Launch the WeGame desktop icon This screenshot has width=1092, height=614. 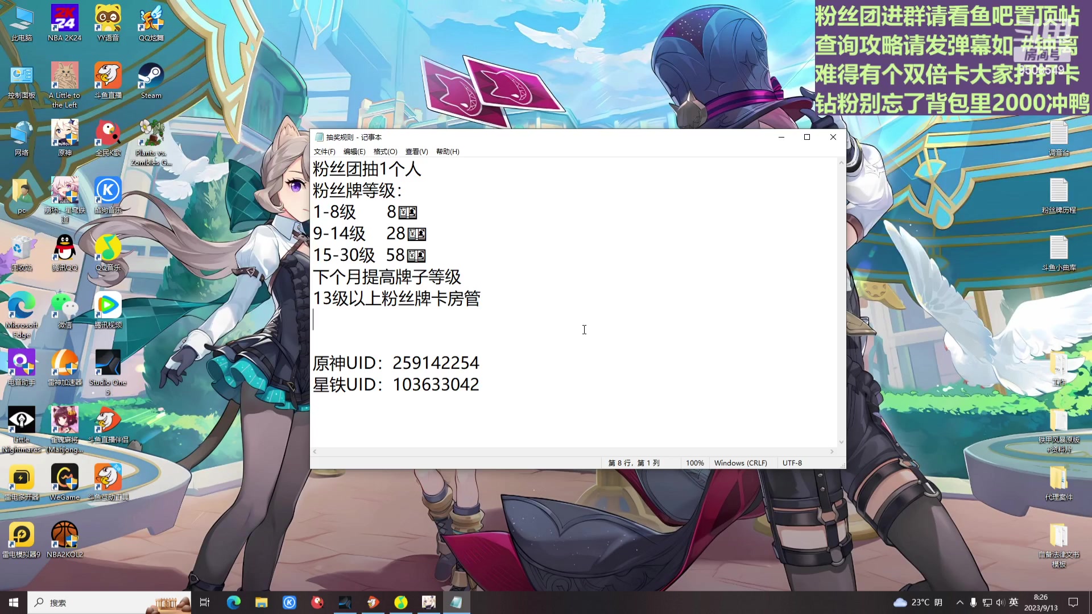point(65,483)
